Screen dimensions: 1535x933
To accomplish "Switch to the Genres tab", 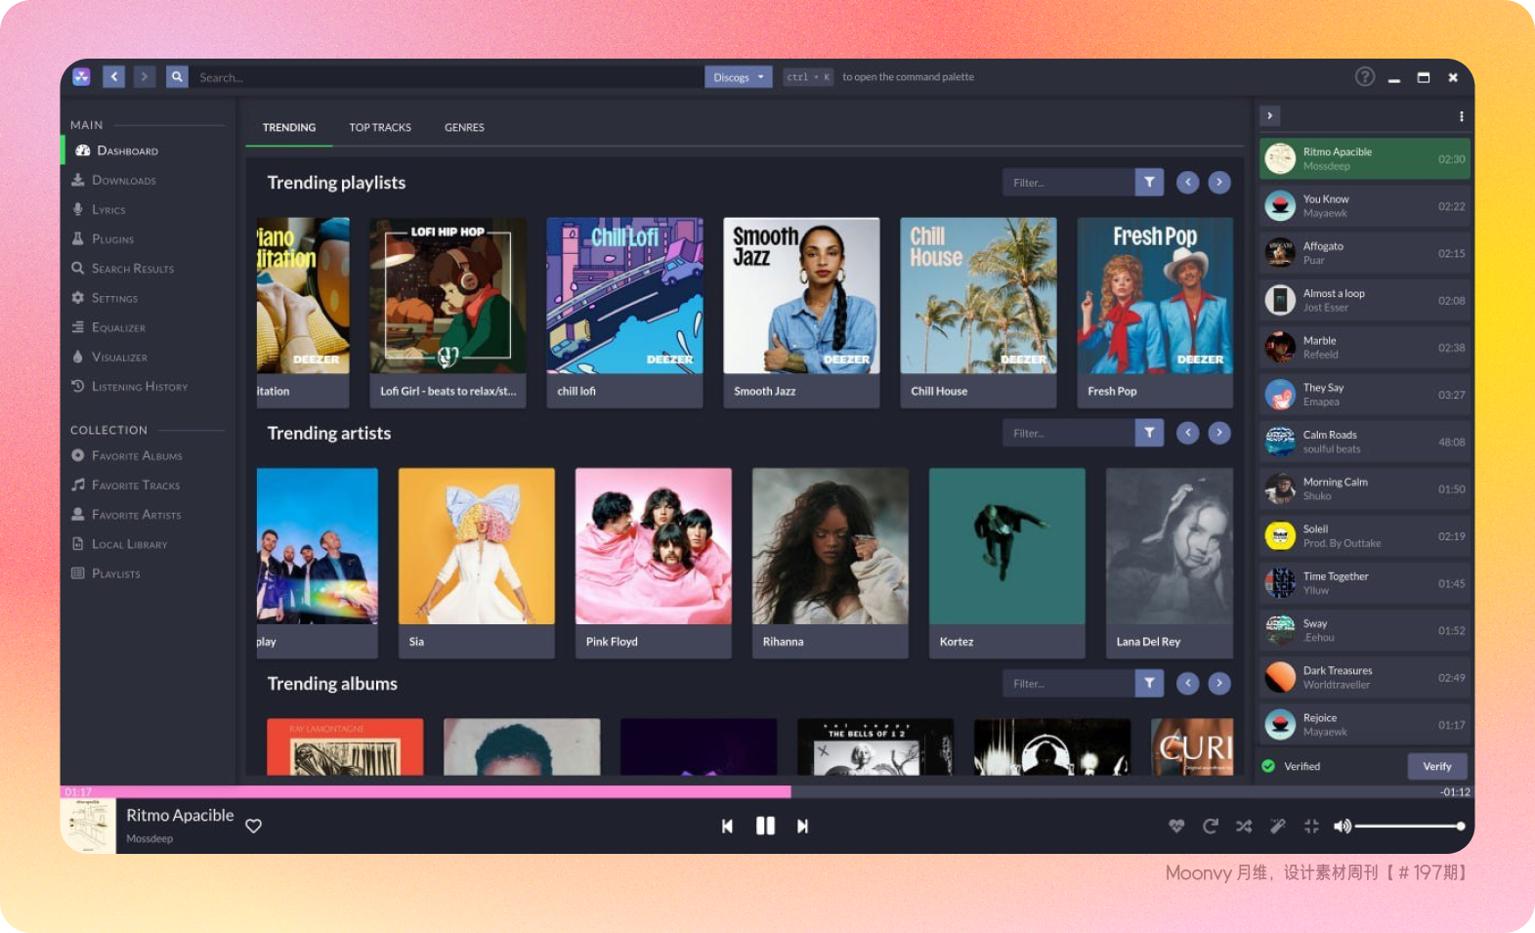I will [x=464, y=128].
